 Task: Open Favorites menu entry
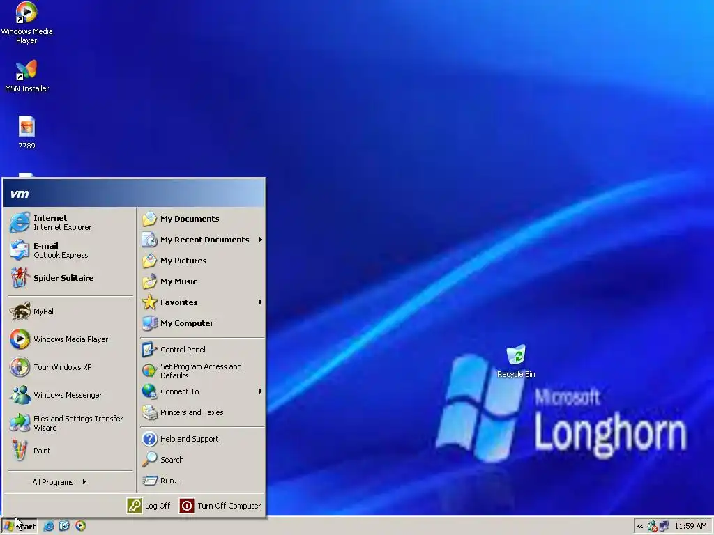tap(202, 302)
